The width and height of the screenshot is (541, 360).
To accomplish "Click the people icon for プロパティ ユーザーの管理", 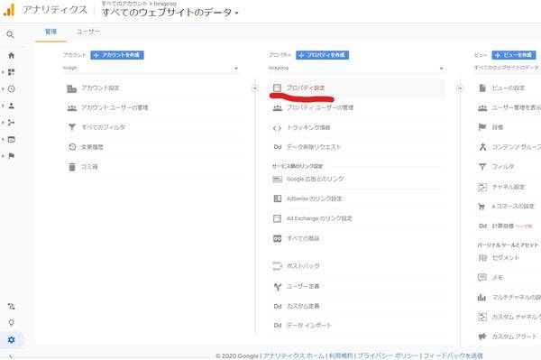I will 278,108.
